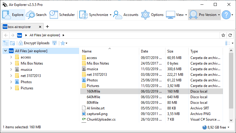Select the musica shared folder in list
The width and height of the screenshot is (236, 133).
tap(152, 69)
